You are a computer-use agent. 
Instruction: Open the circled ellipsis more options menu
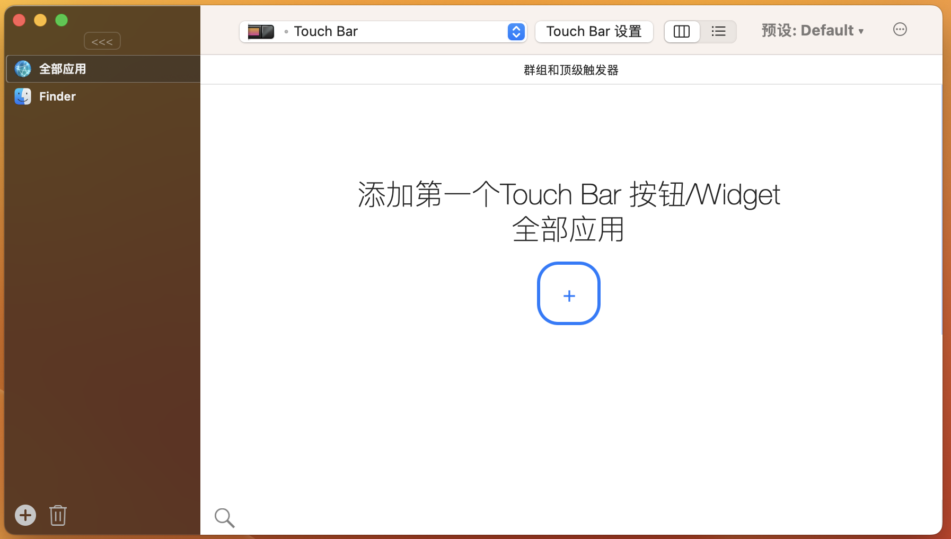(900, 30)
